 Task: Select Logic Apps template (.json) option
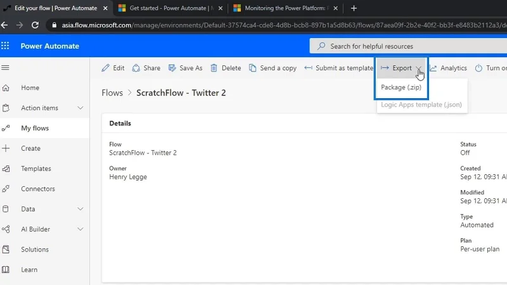point(422,104)
